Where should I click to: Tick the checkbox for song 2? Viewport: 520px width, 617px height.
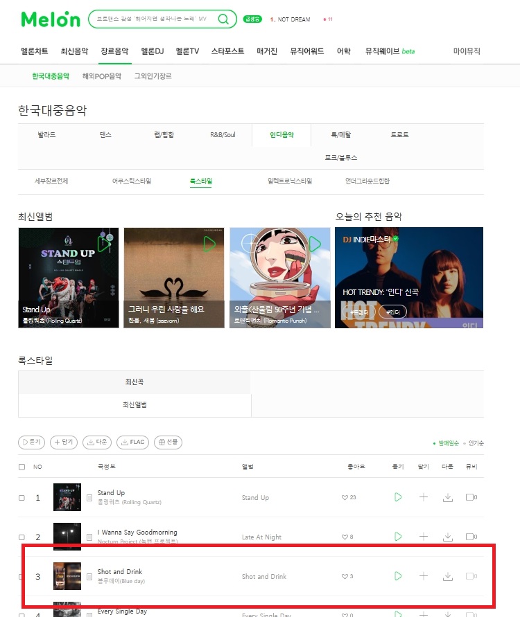21,537
